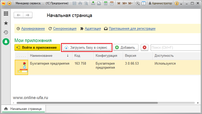
Task: Click the Версия column header
Action: pos(138,56)
